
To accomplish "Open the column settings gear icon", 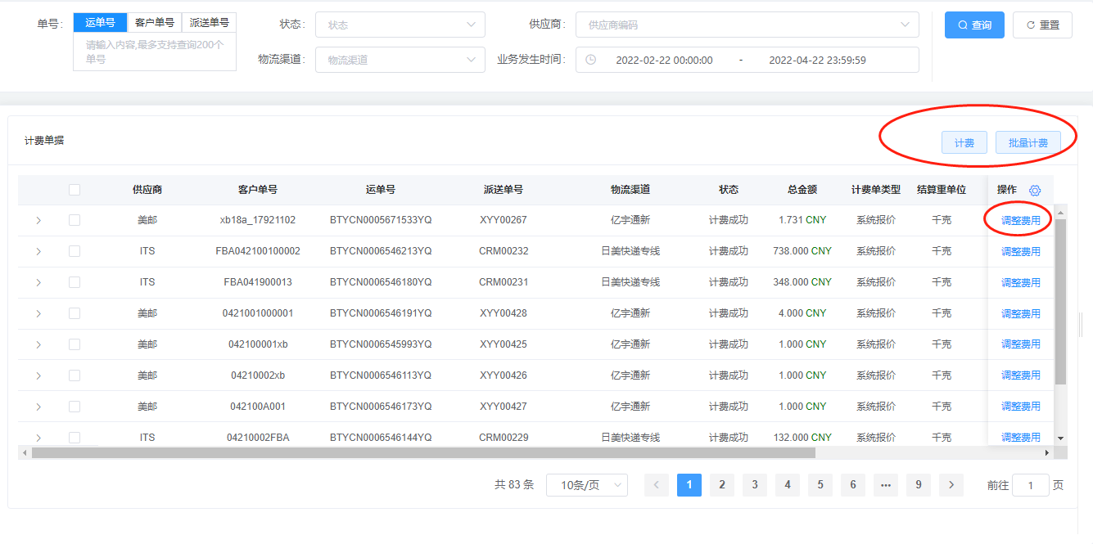I will tap(1035, 190).
